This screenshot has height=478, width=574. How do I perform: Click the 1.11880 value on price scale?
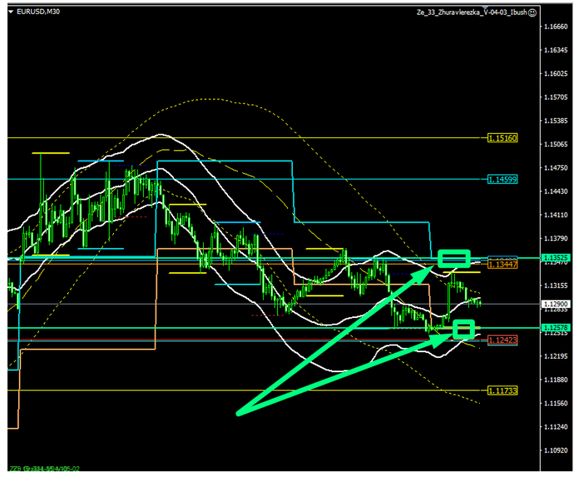(x=556, y=380)
